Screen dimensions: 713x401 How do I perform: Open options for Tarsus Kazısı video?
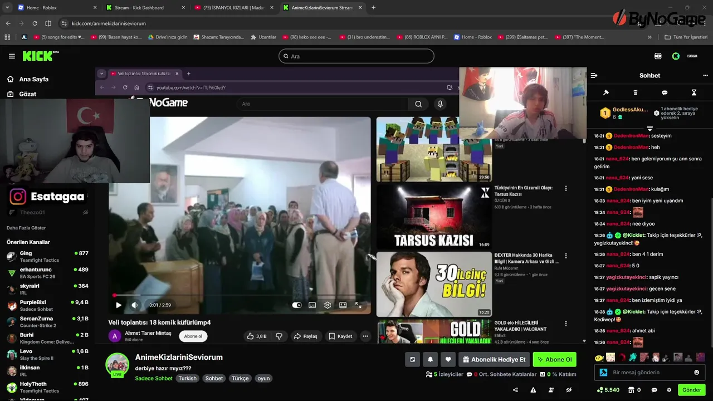566,189
